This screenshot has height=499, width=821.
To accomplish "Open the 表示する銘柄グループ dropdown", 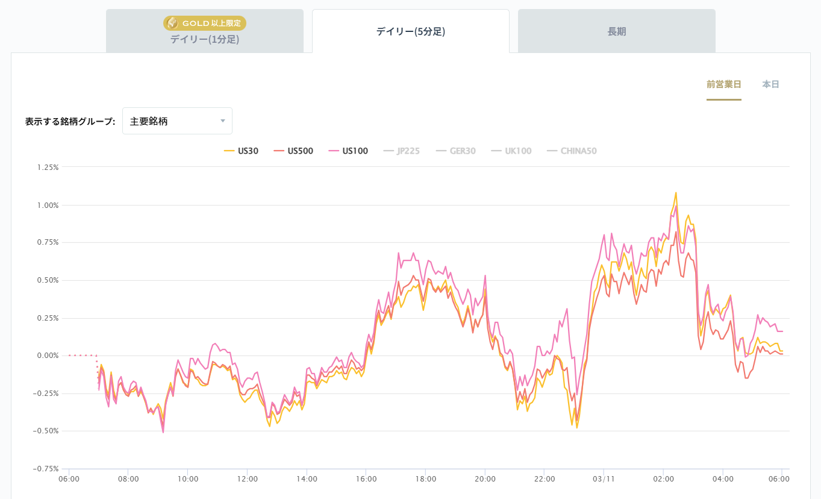I will tap(176, 121).
